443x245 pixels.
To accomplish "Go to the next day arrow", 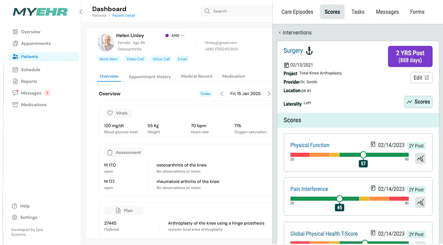I will click(x=269, y=94).
